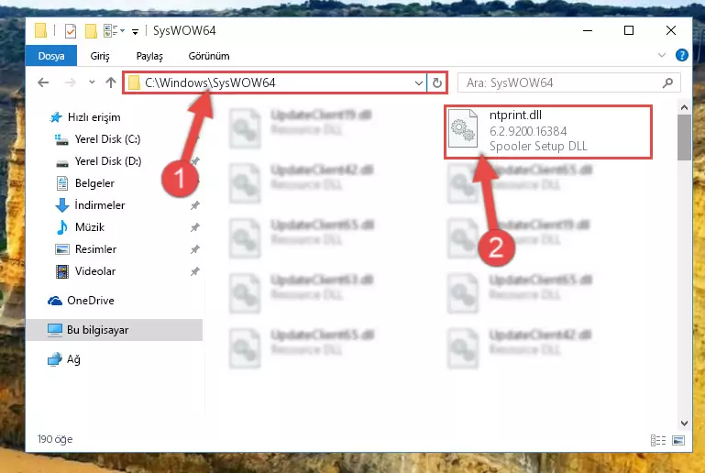Select Bu bilgisayar in the navigation pane
This screenshot has height=473, width=705.
click(115, 330)
